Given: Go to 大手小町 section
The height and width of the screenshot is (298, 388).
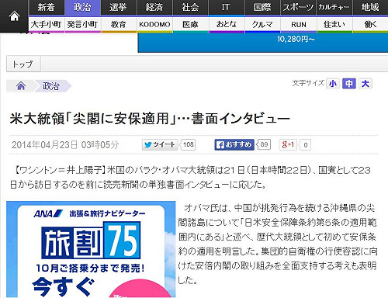Looking at the screenshot, I should 47,24.
